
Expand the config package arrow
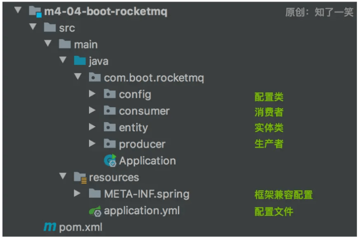[92, 93]
